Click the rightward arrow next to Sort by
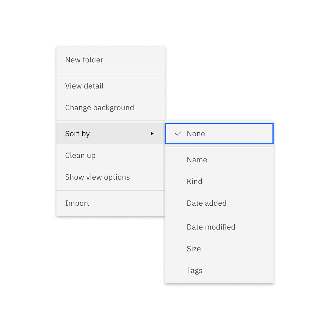The height and width of the screenshot is (330, 330). click(x=152, y=133)
